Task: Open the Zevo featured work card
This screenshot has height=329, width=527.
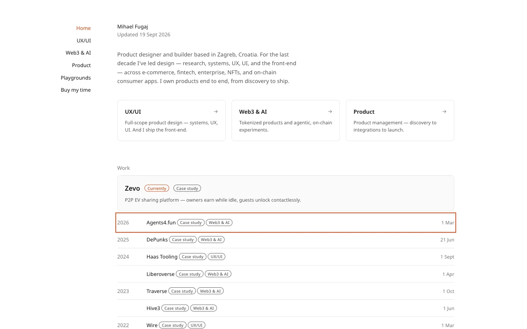Action: tap(286, 193)
